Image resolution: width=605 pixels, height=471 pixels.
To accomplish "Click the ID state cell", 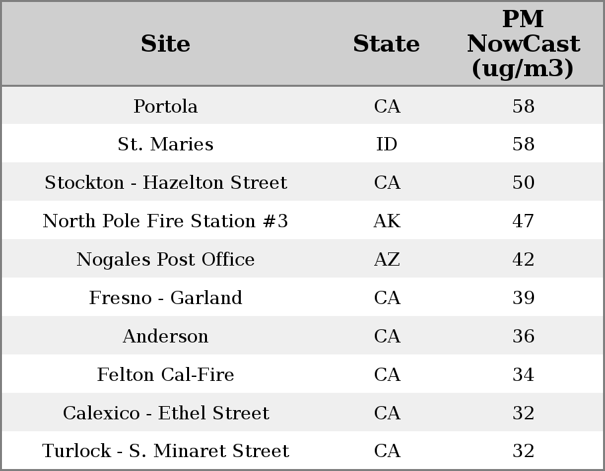I will pos(387,144).
